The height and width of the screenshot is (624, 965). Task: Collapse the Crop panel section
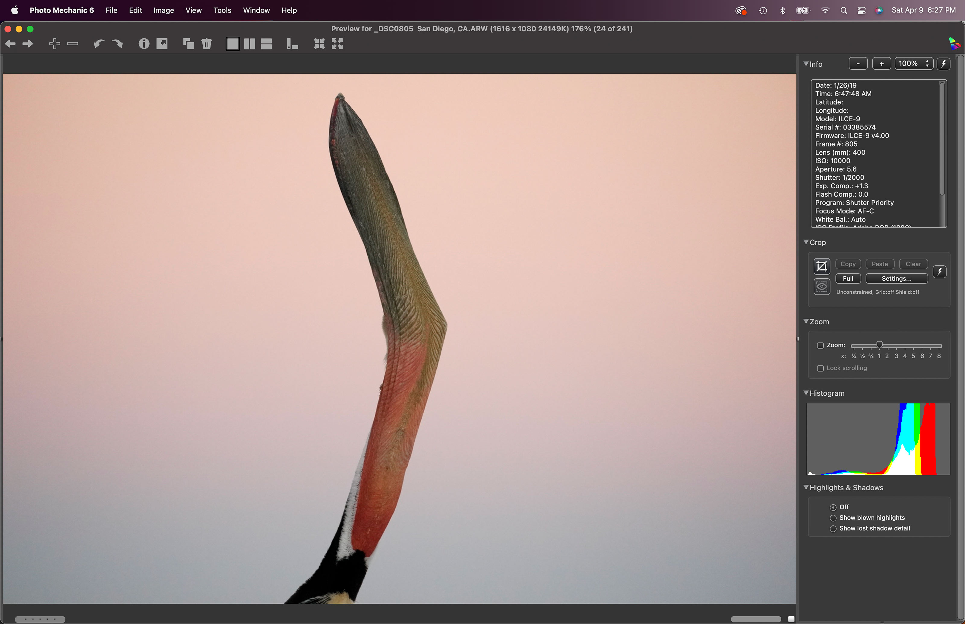coord(806,242)
